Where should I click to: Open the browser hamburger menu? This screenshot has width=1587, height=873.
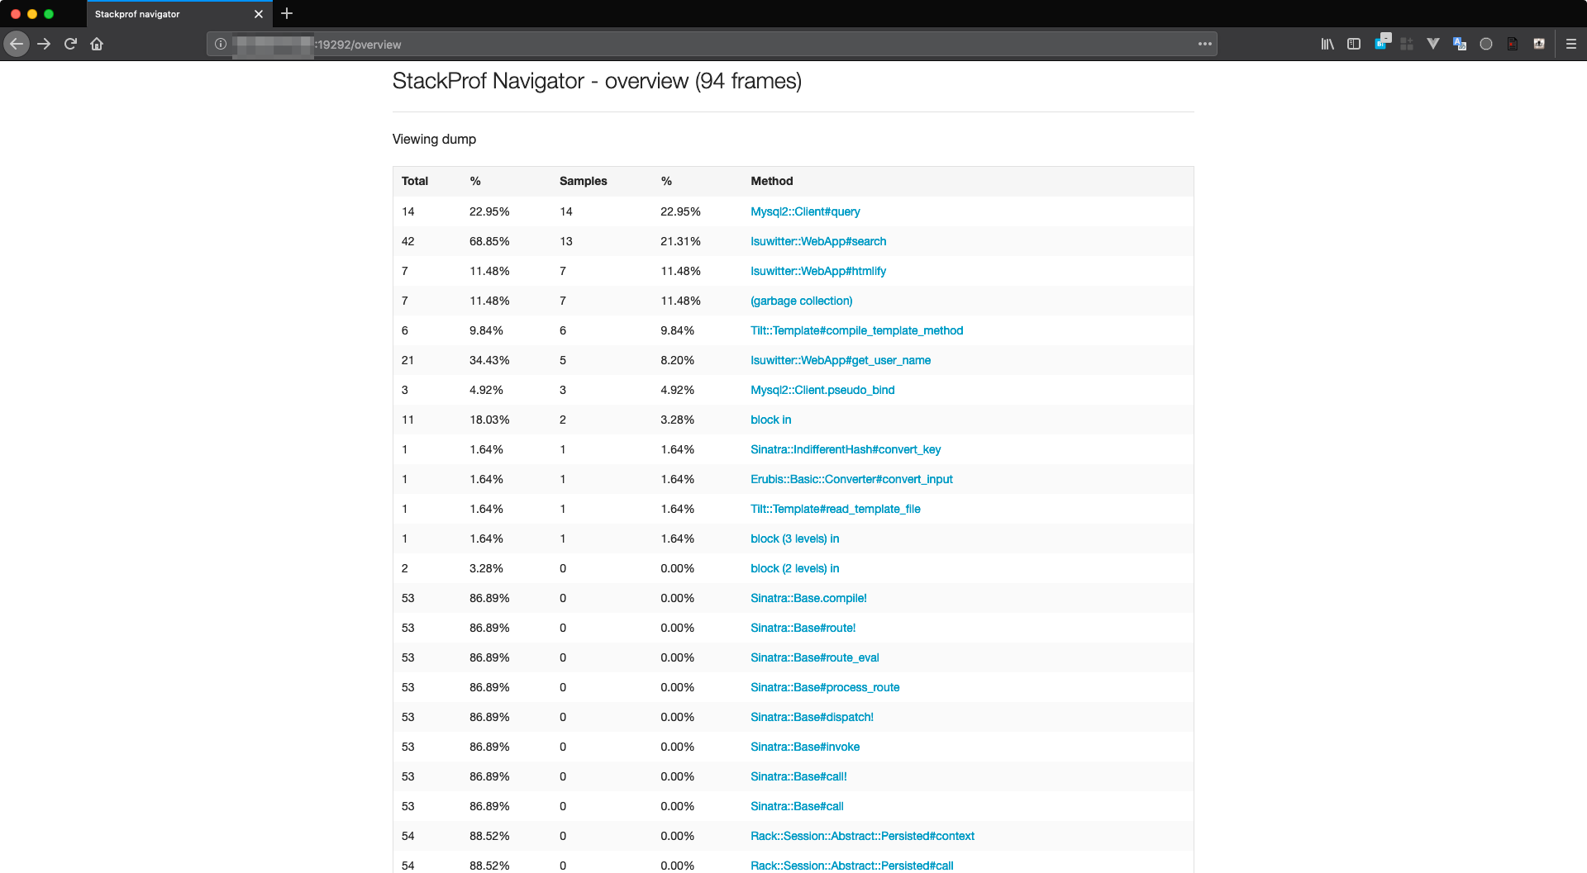(x=1571, y=44)
